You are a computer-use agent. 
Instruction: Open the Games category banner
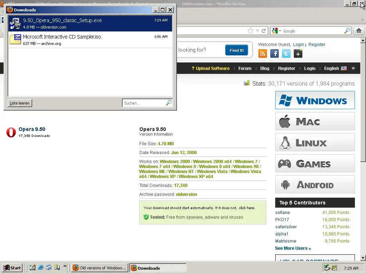tap(315, 163)
